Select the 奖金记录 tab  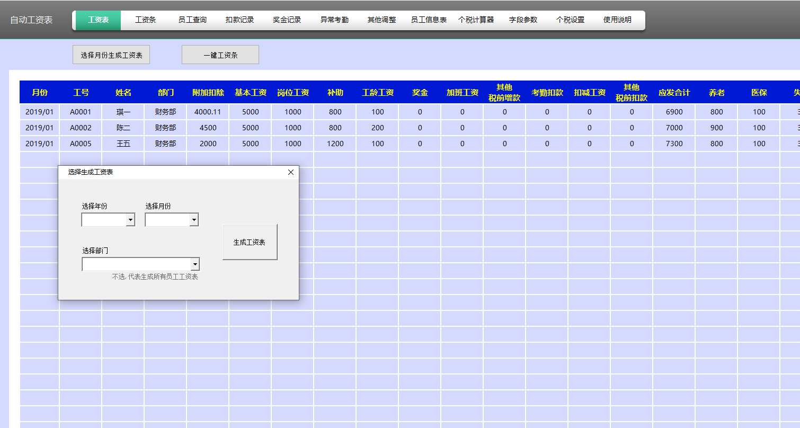tap(287, 20)
